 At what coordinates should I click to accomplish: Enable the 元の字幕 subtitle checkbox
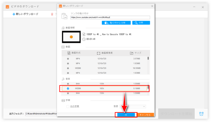[68, 106]
